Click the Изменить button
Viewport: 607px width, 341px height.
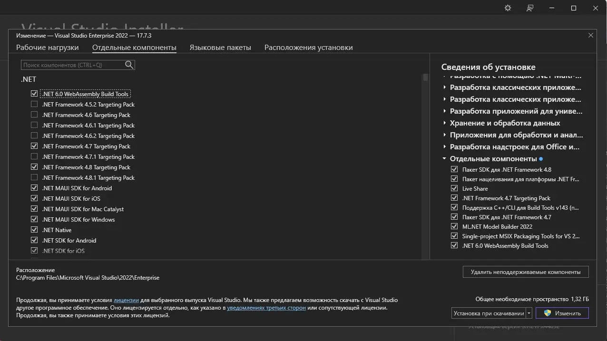[x=562, y=313]
